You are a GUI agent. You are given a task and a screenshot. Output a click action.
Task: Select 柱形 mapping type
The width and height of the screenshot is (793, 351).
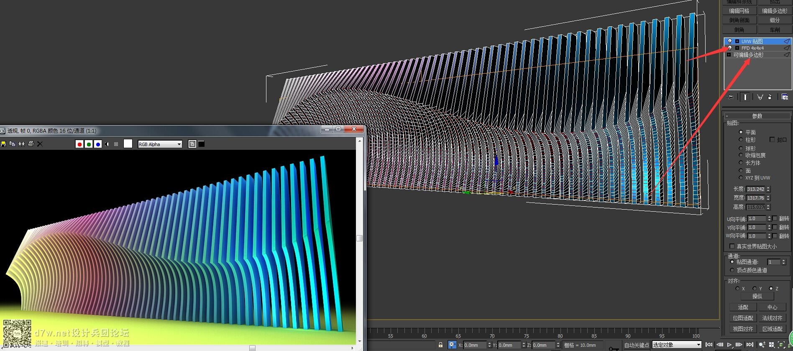click(741, 140)
